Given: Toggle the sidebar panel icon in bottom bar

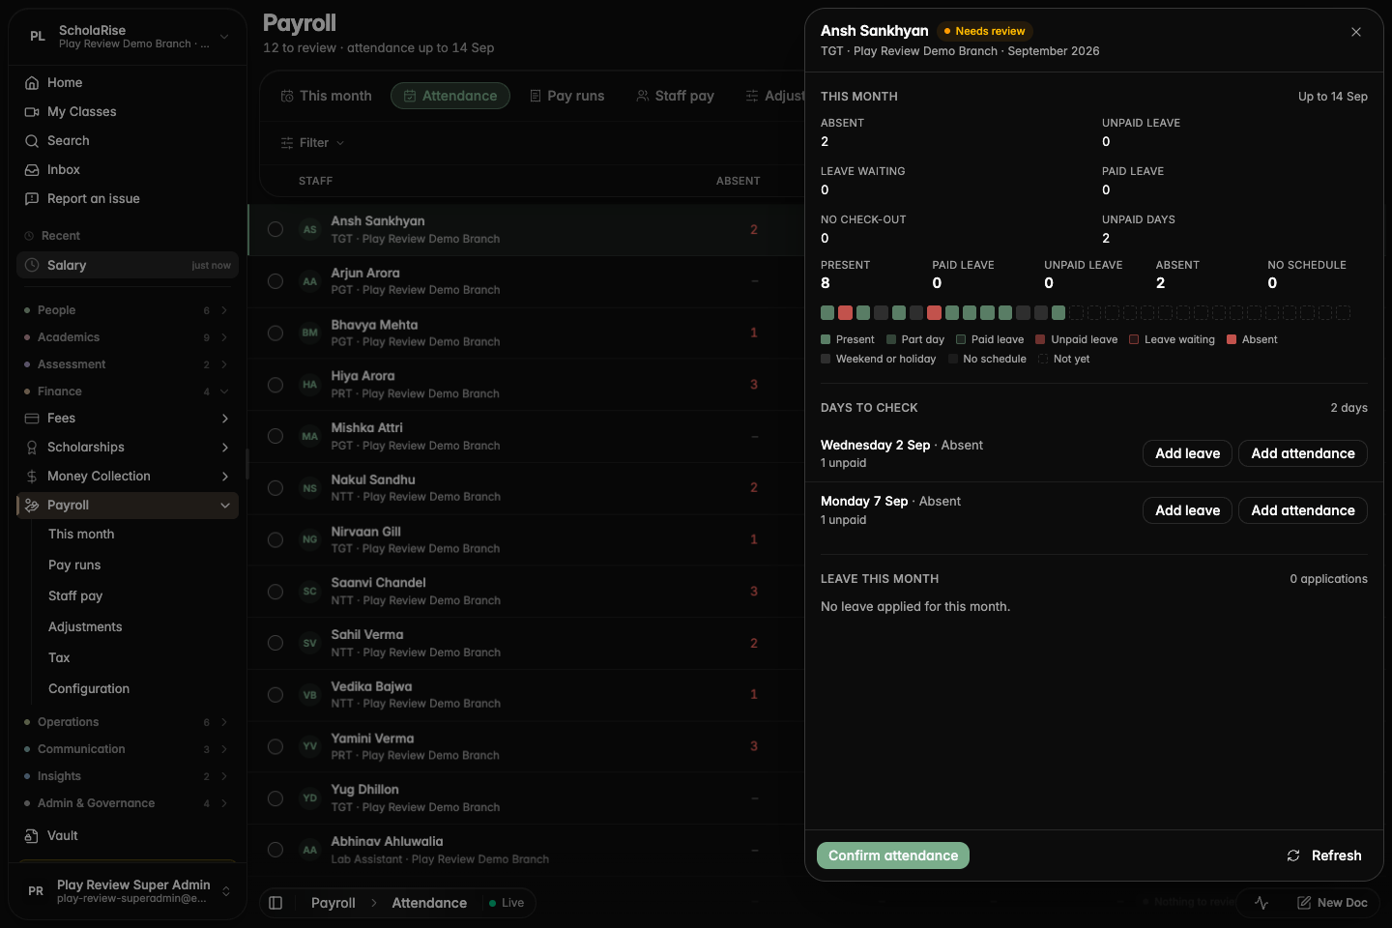Looking at the screenshot, I should point(275,903).
